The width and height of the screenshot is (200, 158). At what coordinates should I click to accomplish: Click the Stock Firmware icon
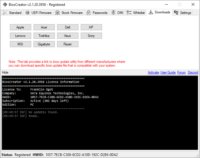pos(57,13)
